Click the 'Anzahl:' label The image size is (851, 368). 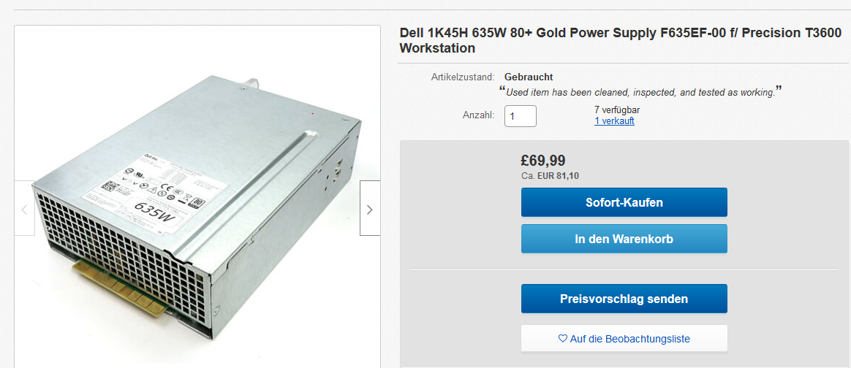coord(478,115)
